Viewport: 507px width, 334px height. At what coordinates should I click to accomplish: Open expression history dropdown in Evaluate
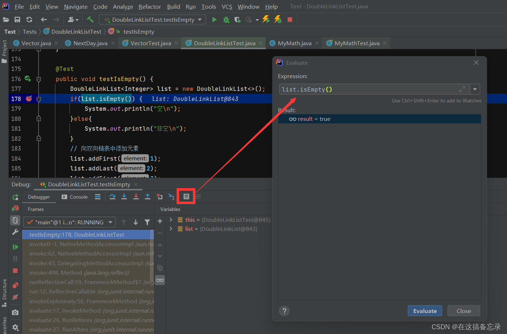[x=475, y=89]
